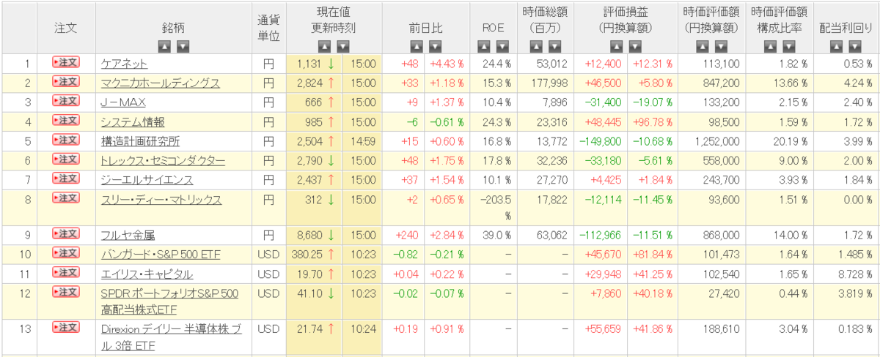Sort ROE column descending with down arrow
This screenshot has height=357, width=880.
[502, 46]
